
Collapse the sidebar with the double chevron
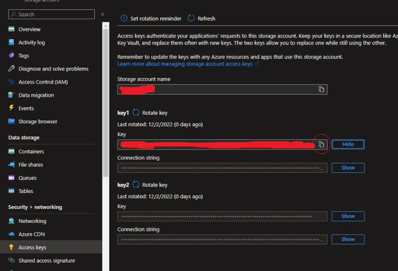coord(103,14)
